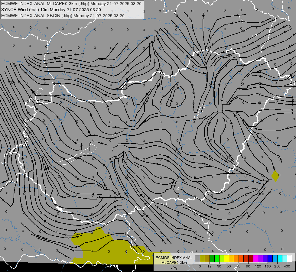Viewport: 296px width, 272px height.
Task: Click the header line 'ECMWF-INDEX-ANAL SBCIN (J/kg)'
Action: tap(37, 16)
